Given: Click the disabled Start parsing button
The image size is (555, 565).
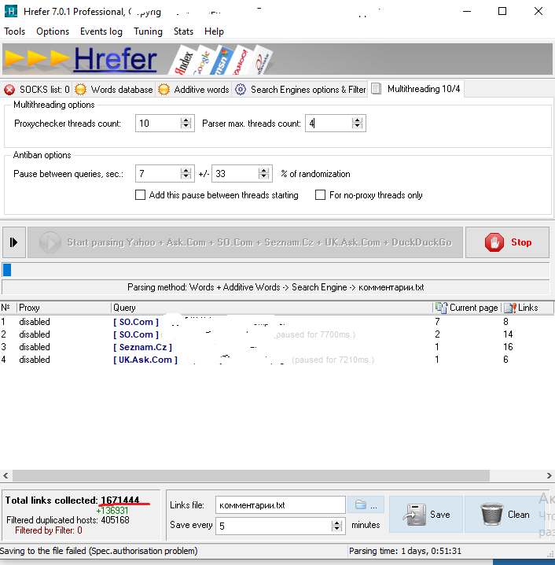Looking at the screenshot, I should pos(245,242).
